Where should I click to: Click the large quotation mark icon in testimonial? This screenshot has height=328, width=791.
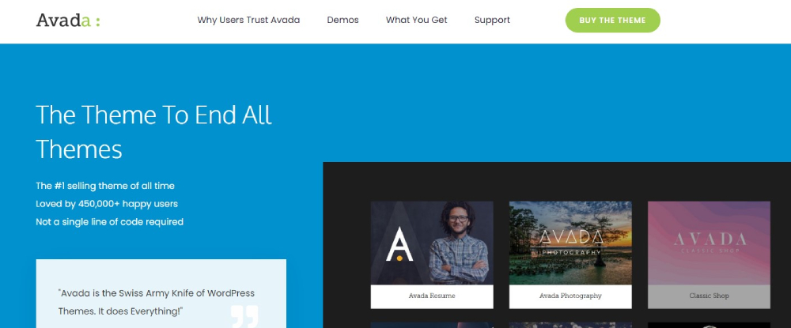(x=244, y=315)
